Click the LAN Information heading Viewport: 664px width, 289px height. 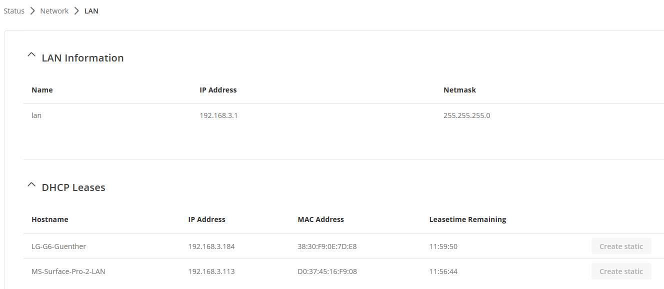(x=82, y=58)
